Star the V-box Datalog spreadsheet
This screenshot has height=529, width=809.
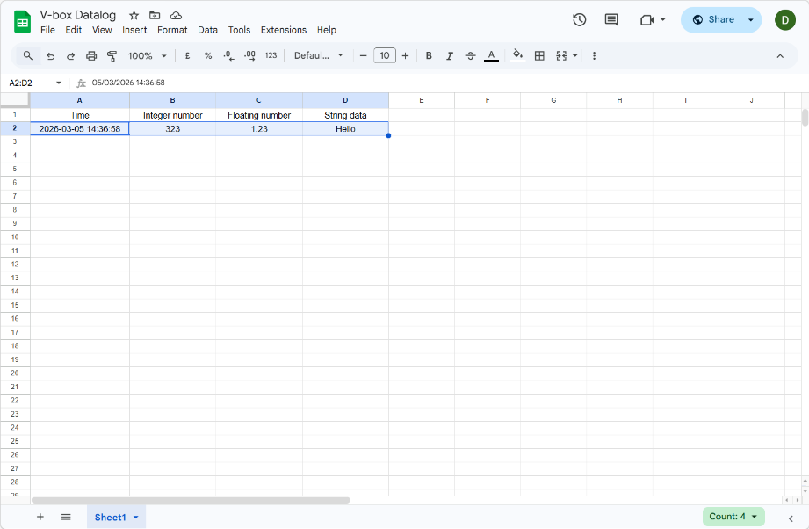[134, 15]
